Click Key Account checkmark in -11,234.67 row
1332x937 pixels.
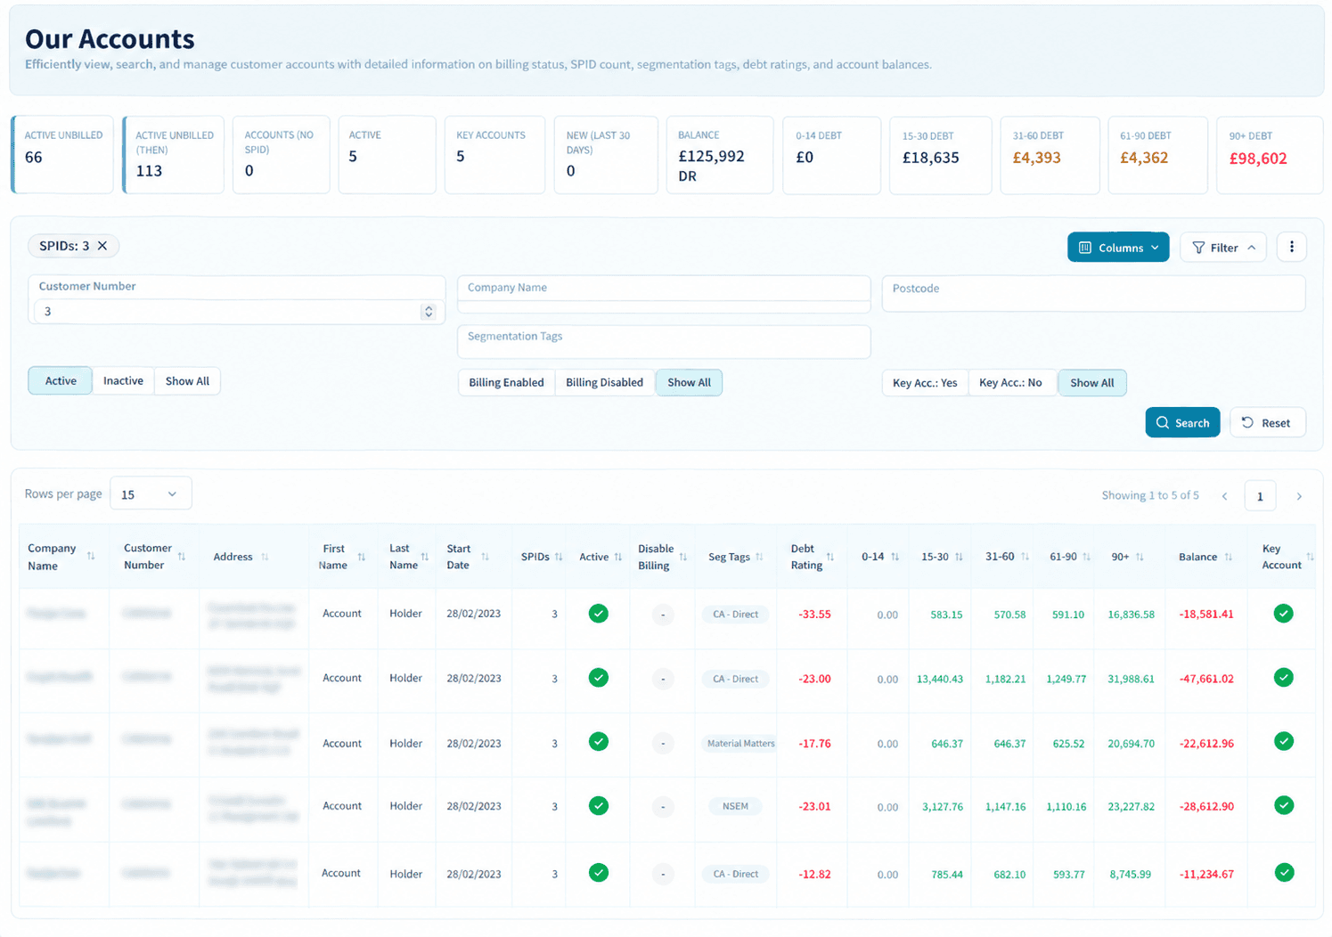1284,873
